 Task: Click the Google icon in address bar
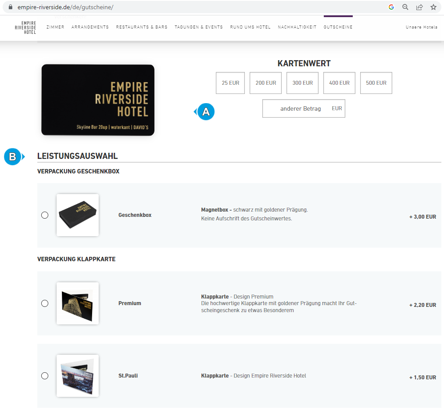coord(391,7)
